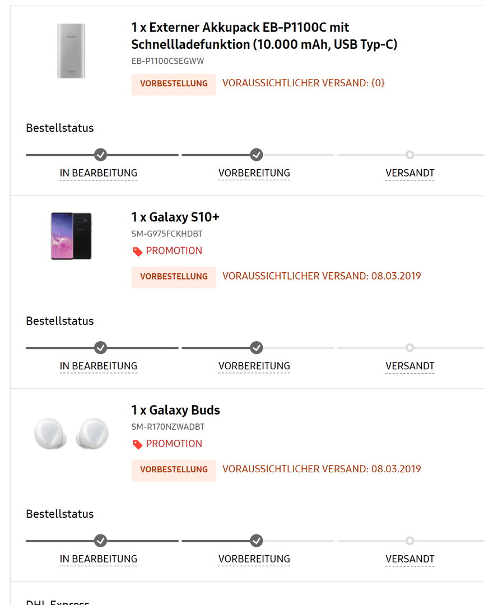Image resolution: width=484 pixels, height=605 pixels.
Task: Click the Externer Akkupack EB-P1100C title
Action: pos(264,36)
